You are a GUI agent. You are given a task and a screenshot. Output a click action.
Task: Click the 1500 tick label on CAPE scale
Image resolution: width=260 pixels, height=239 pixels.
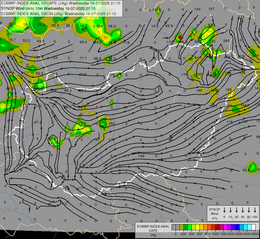(x=223, y=234)
